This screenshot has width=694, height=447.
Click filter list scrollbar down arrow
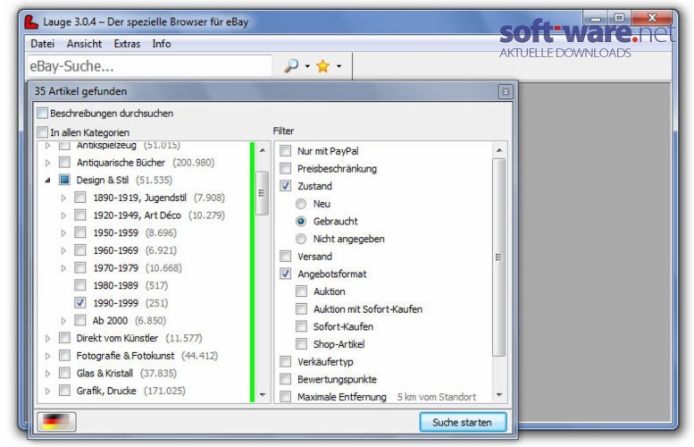pos(499,394)
